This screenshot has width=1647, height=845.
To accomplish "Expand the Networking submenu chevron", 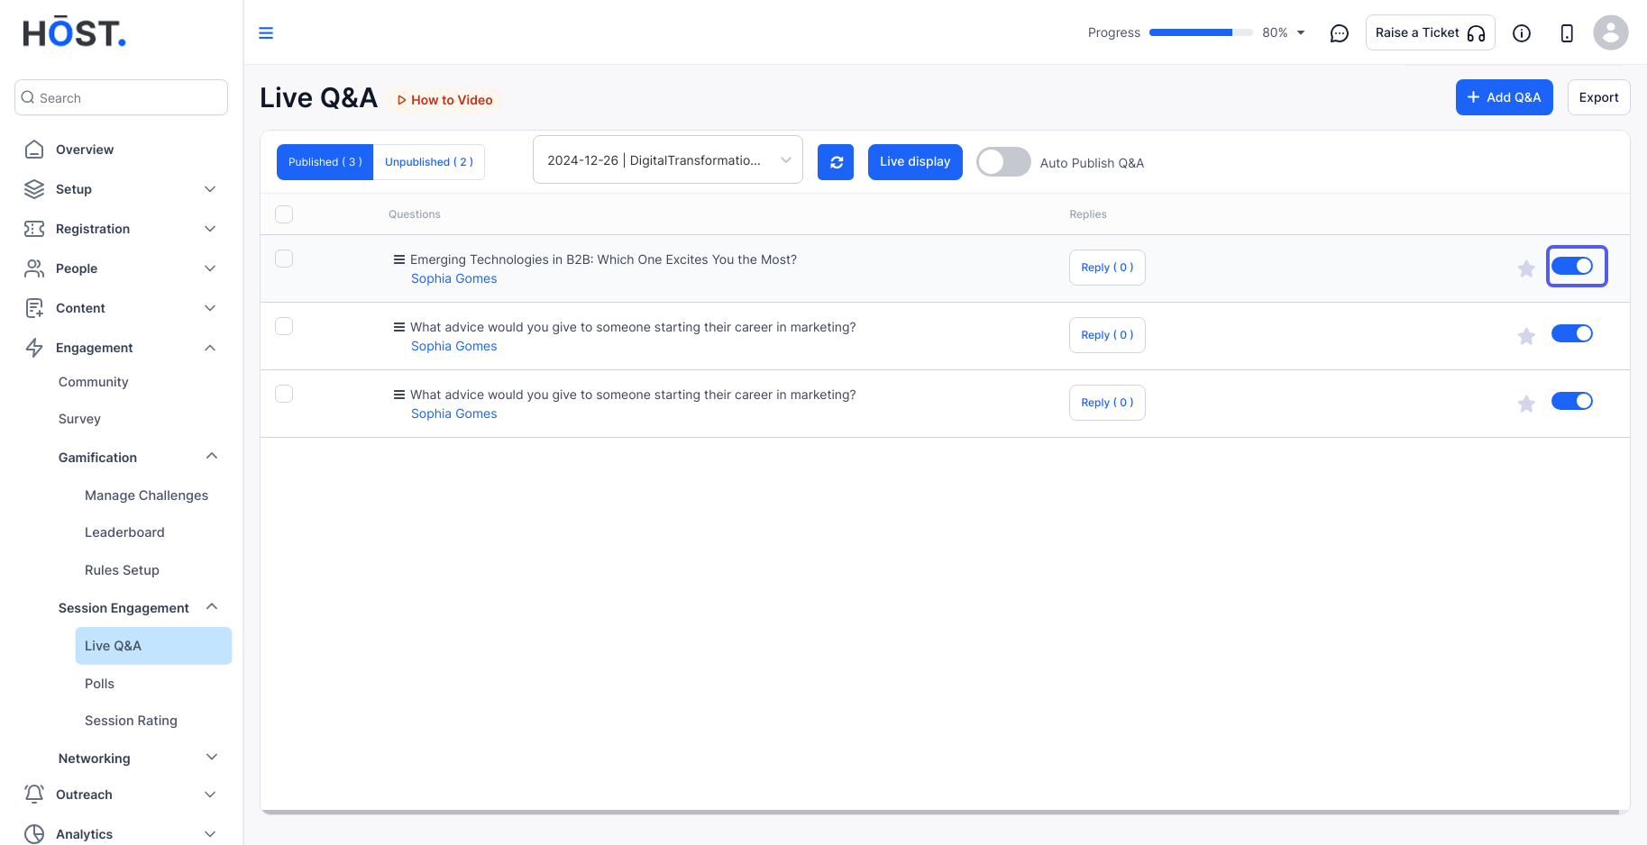I will click(x=212, y=758).
